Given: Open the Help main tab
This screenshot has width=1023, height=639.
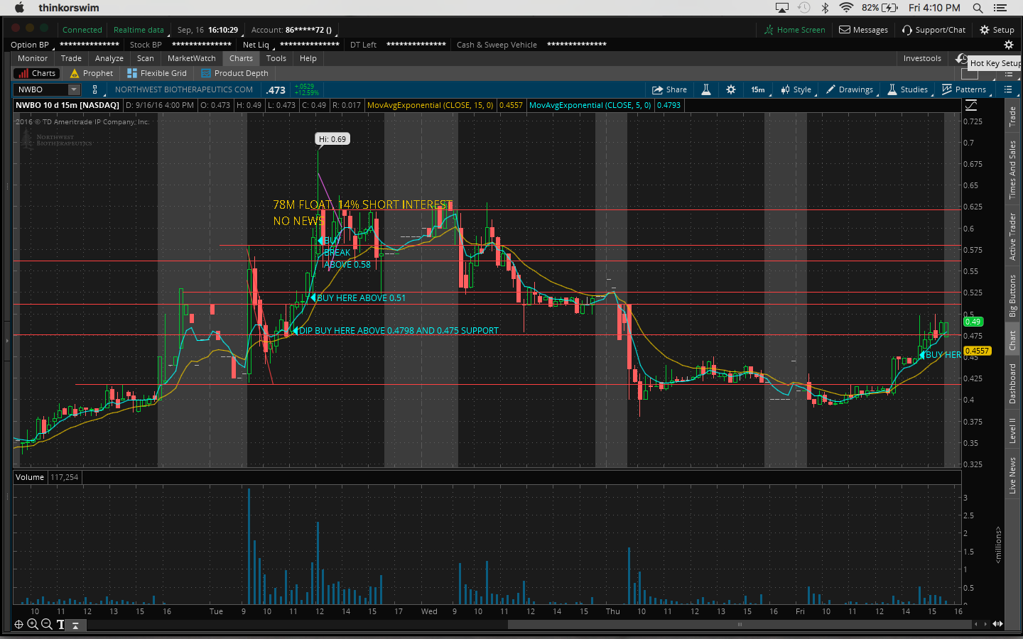Looking at the screenshot, I should (308, 58).
